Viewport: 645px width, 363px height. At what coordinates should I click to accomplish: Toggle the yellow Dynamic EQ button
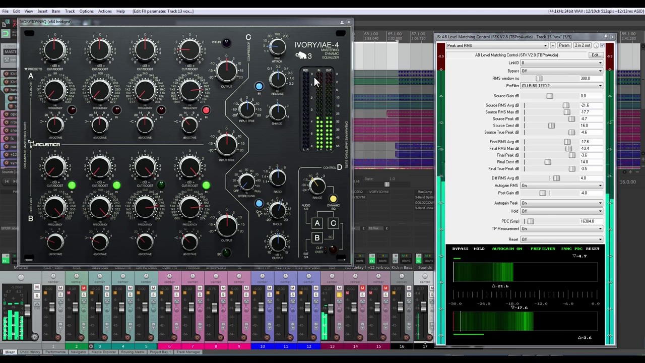(x=333, y=199)
